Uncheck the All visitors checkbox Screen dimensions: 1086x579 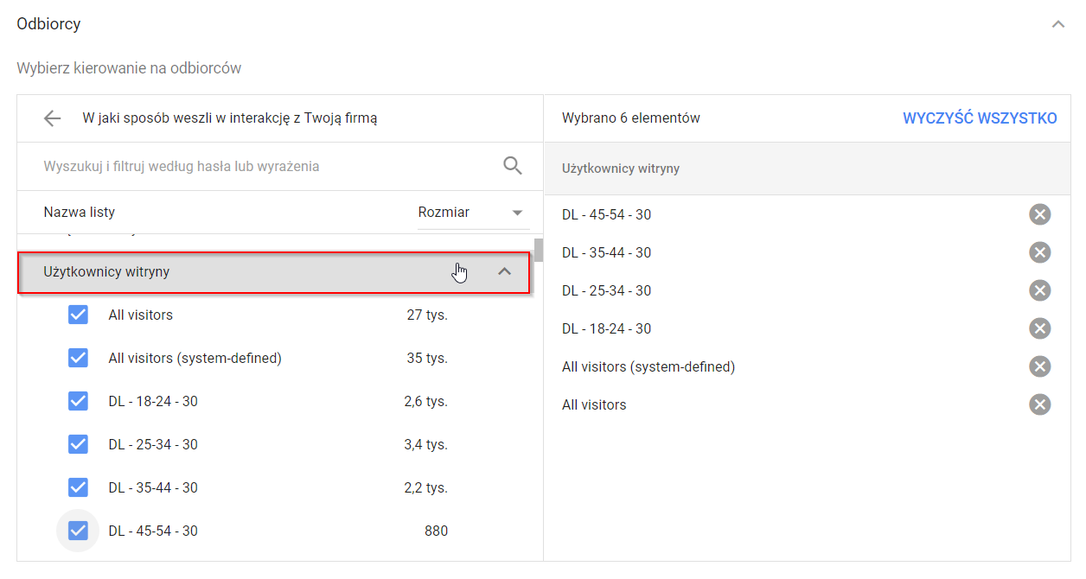(78, 315)
